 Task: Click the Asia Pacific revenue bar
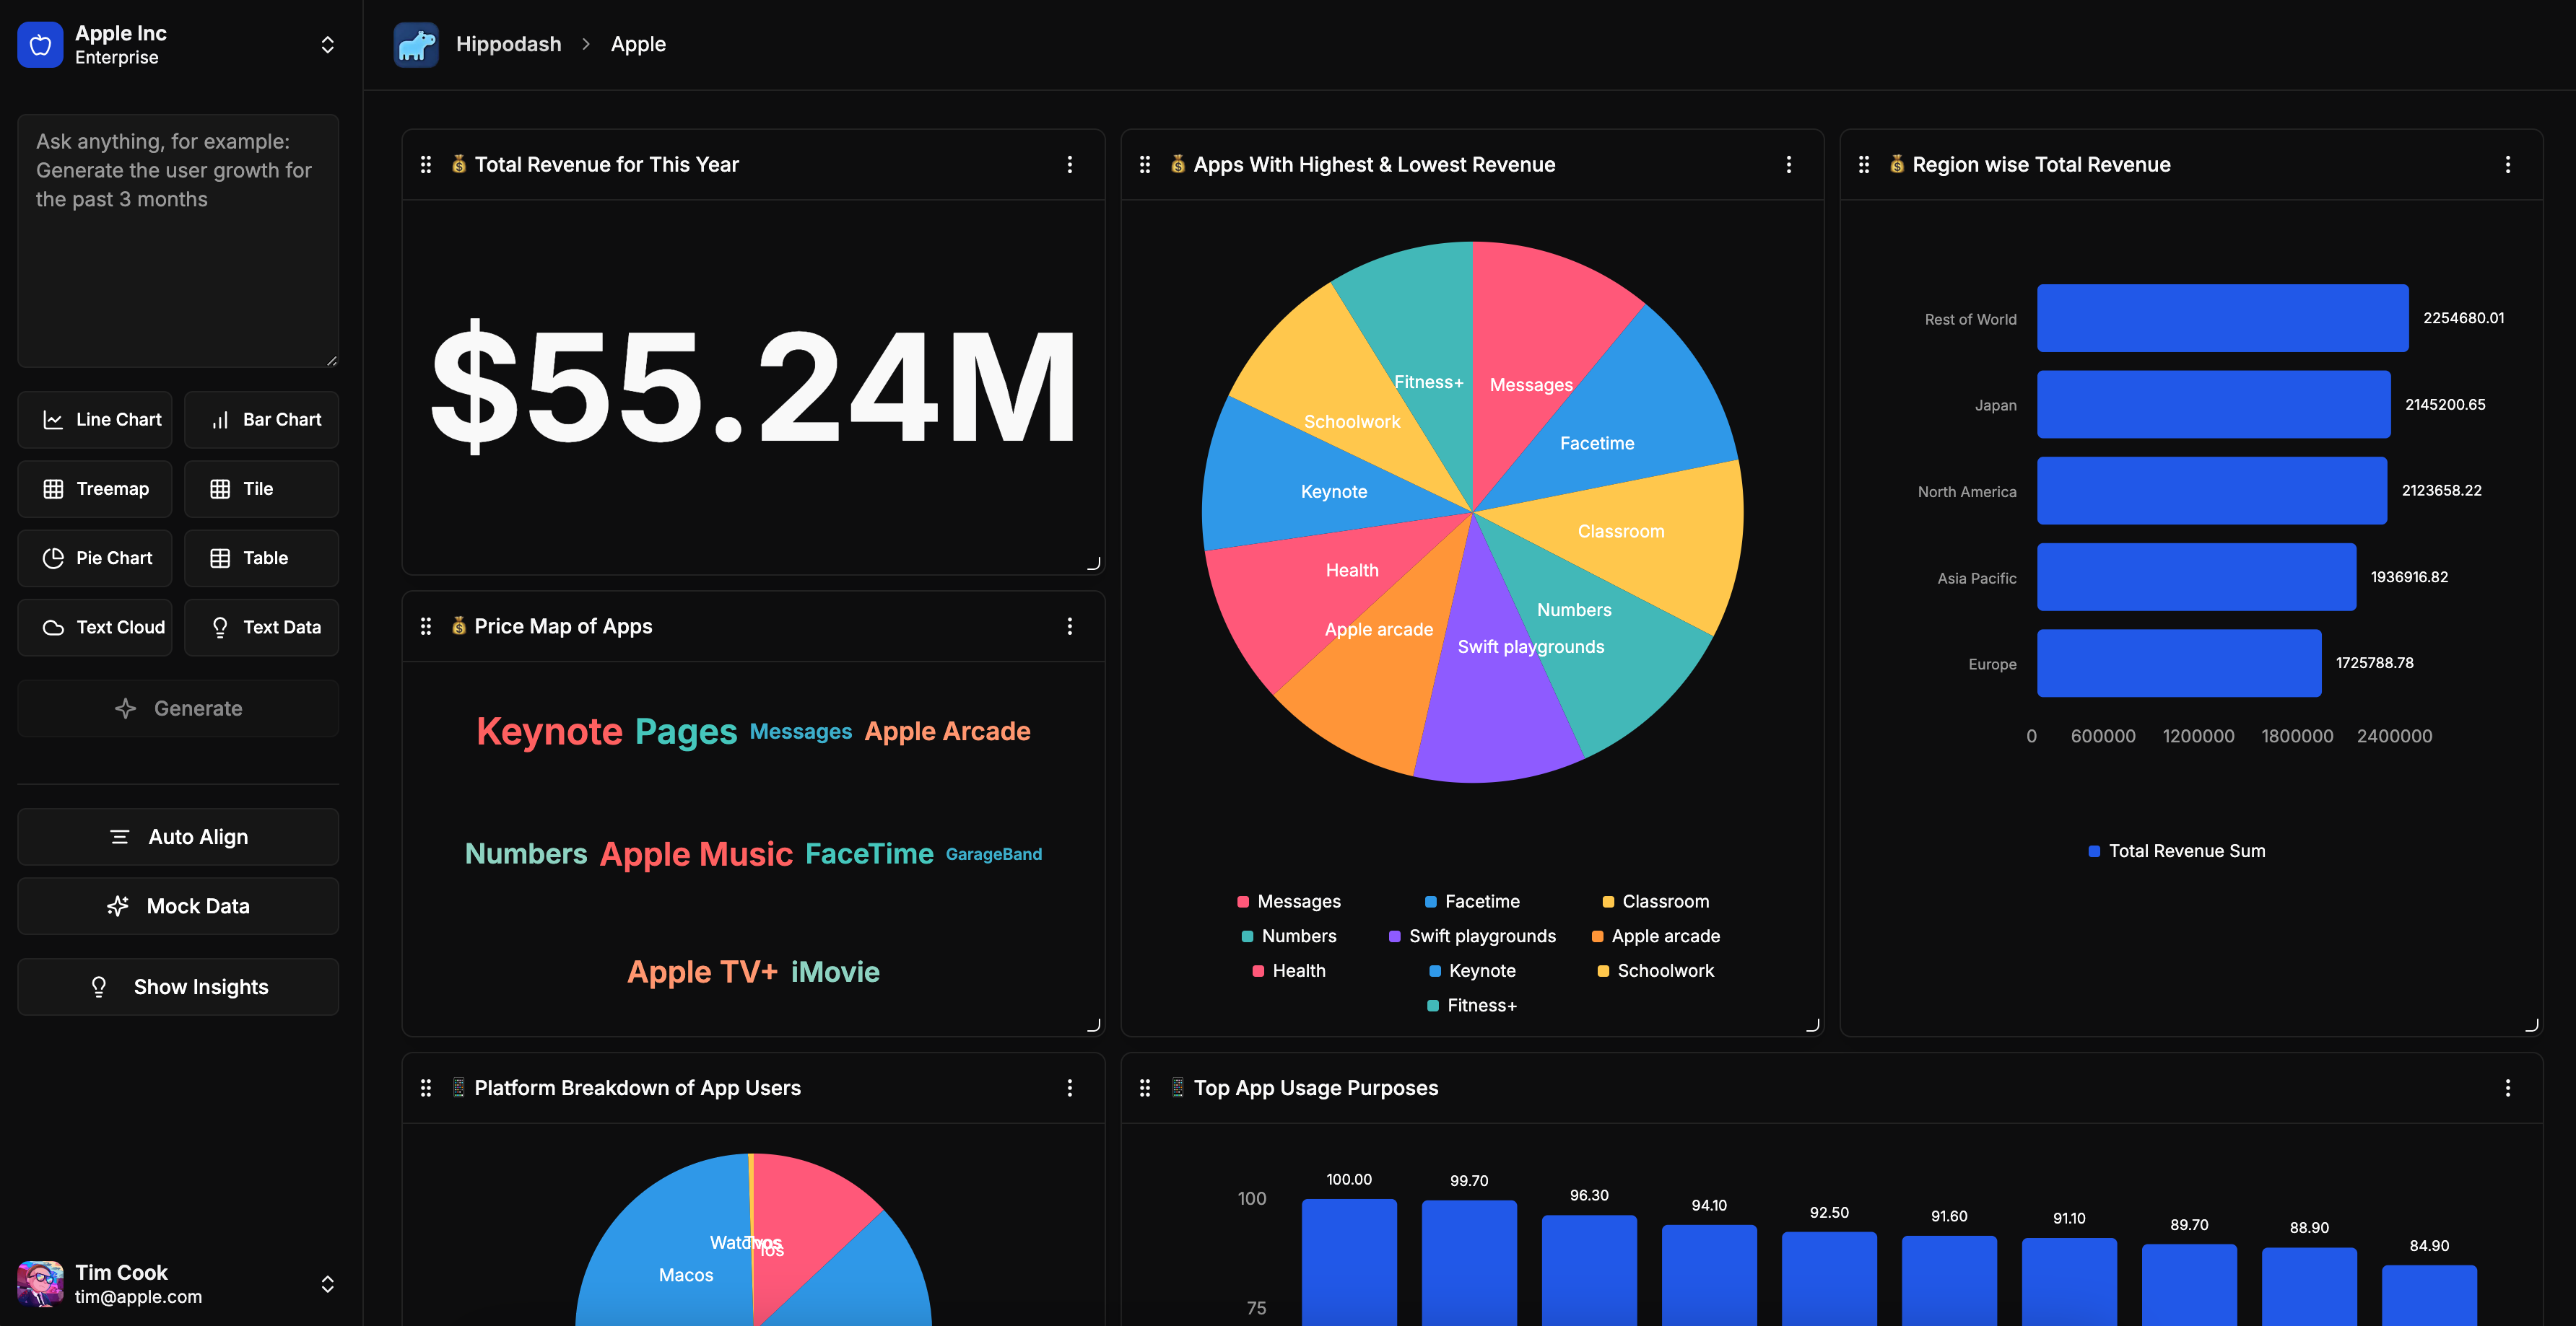(2196, 576)
